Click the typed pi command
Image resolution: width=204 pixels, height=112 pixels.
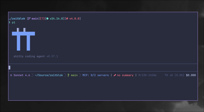point(14,23)
